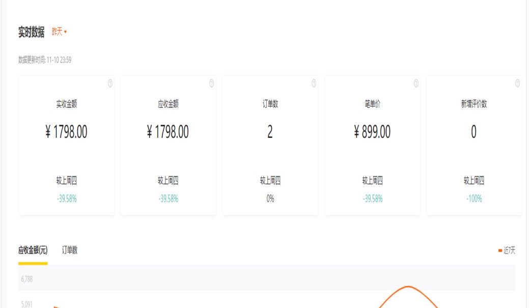Click the ¥1798.00 value under 实收金额
The height and width of the screenshot is (308, 531).
[66, 132]
